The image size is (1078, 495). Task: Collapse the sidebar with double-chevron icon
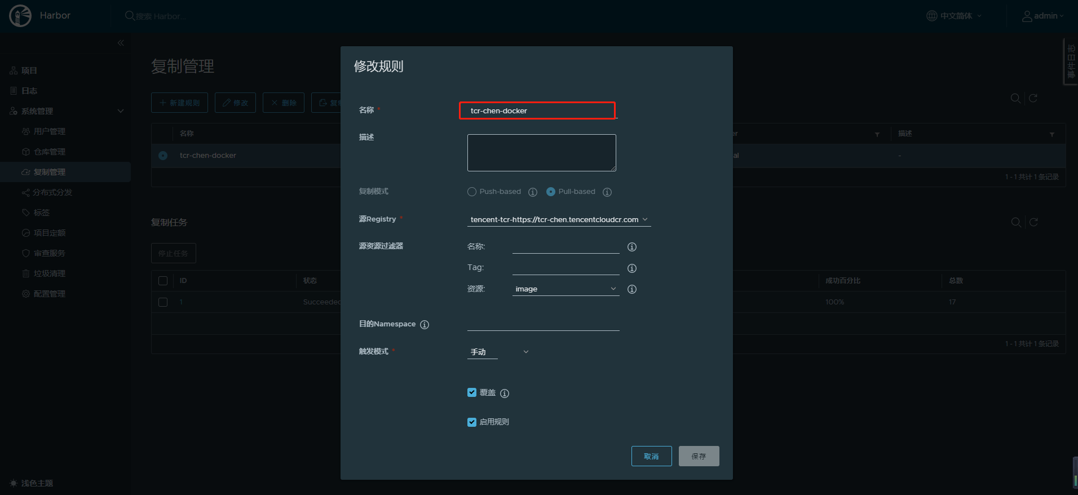(x=121, y=43)
